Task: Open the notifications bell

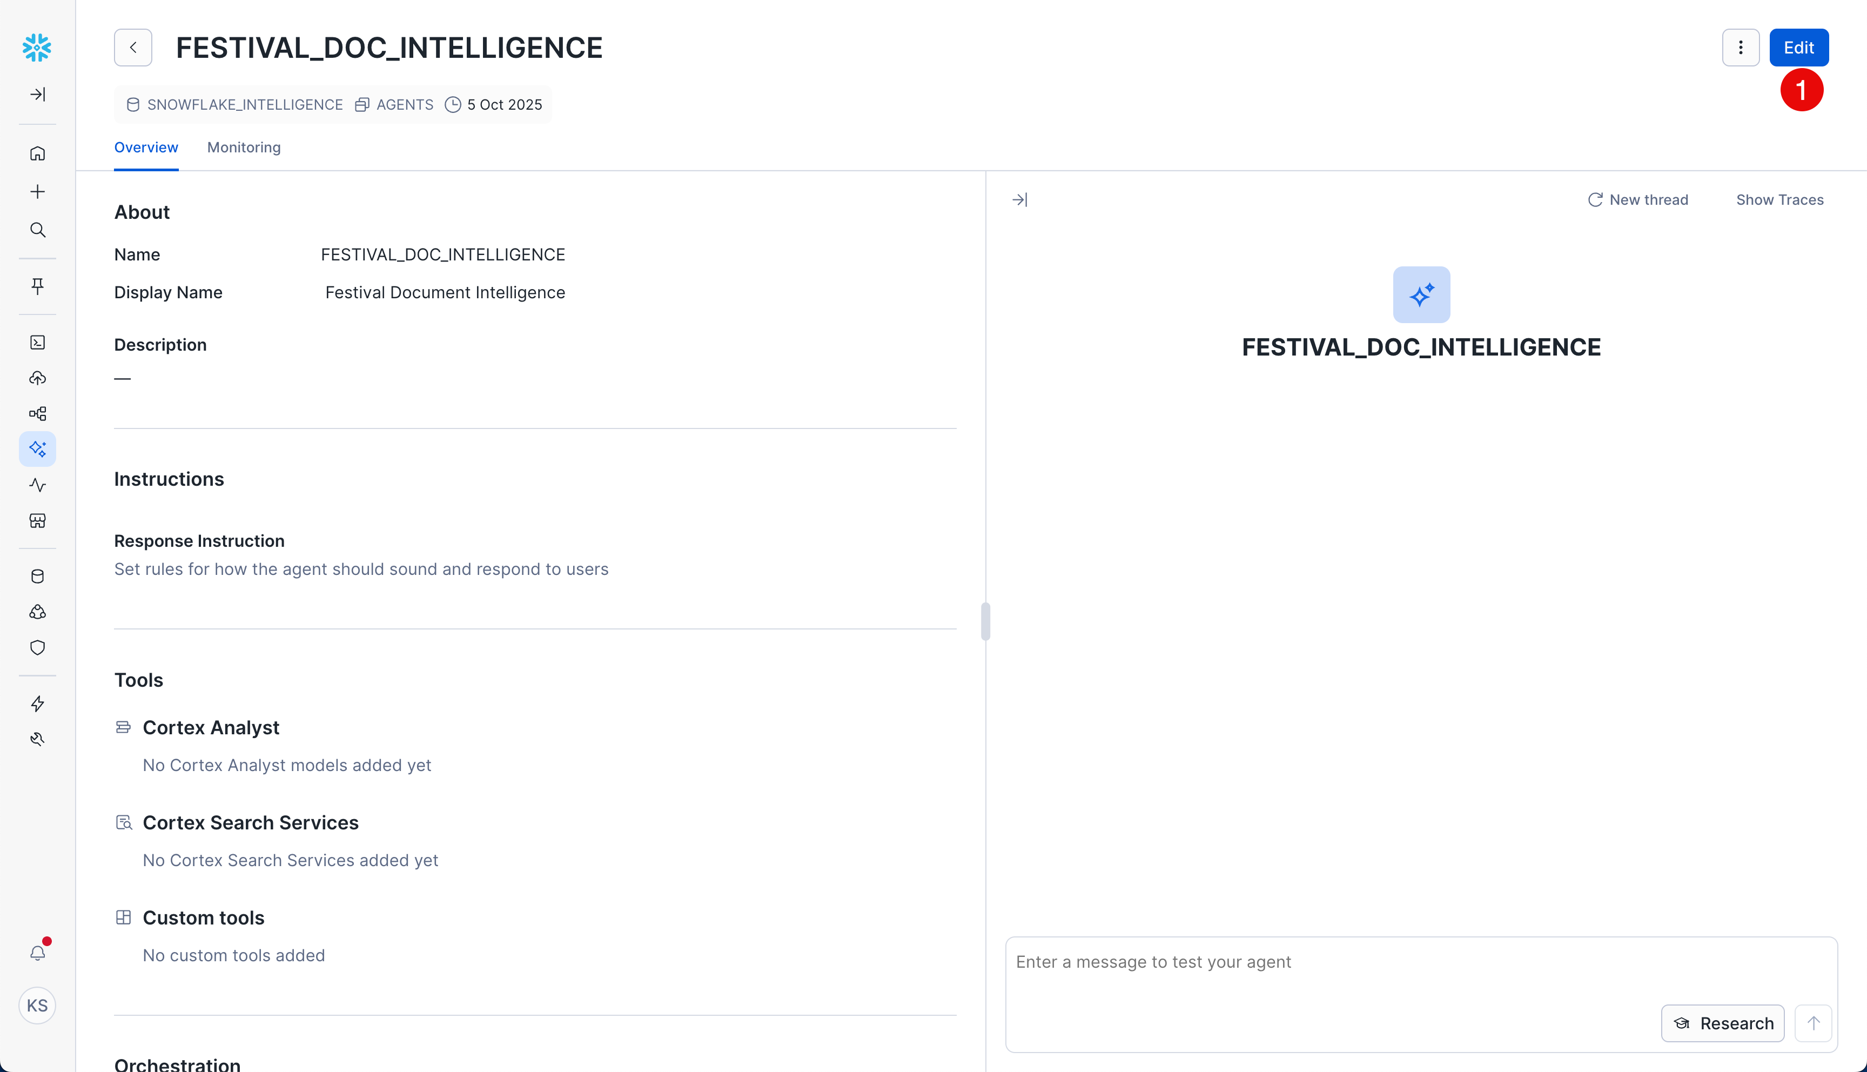Action: tap(37, 953)
